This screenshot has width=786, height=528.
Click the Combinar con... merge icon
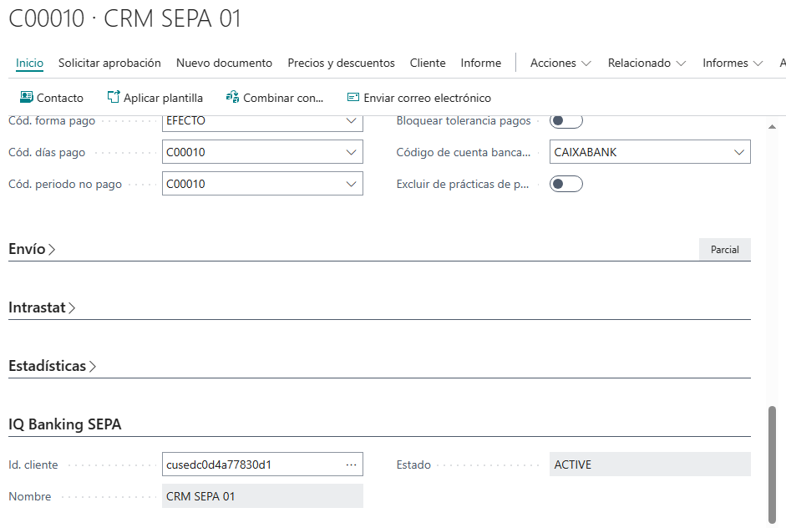tap(233, 98)
